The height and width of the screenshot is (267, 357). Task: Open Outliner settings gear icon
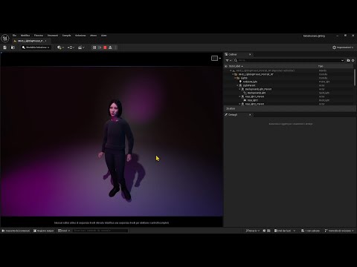353,60
